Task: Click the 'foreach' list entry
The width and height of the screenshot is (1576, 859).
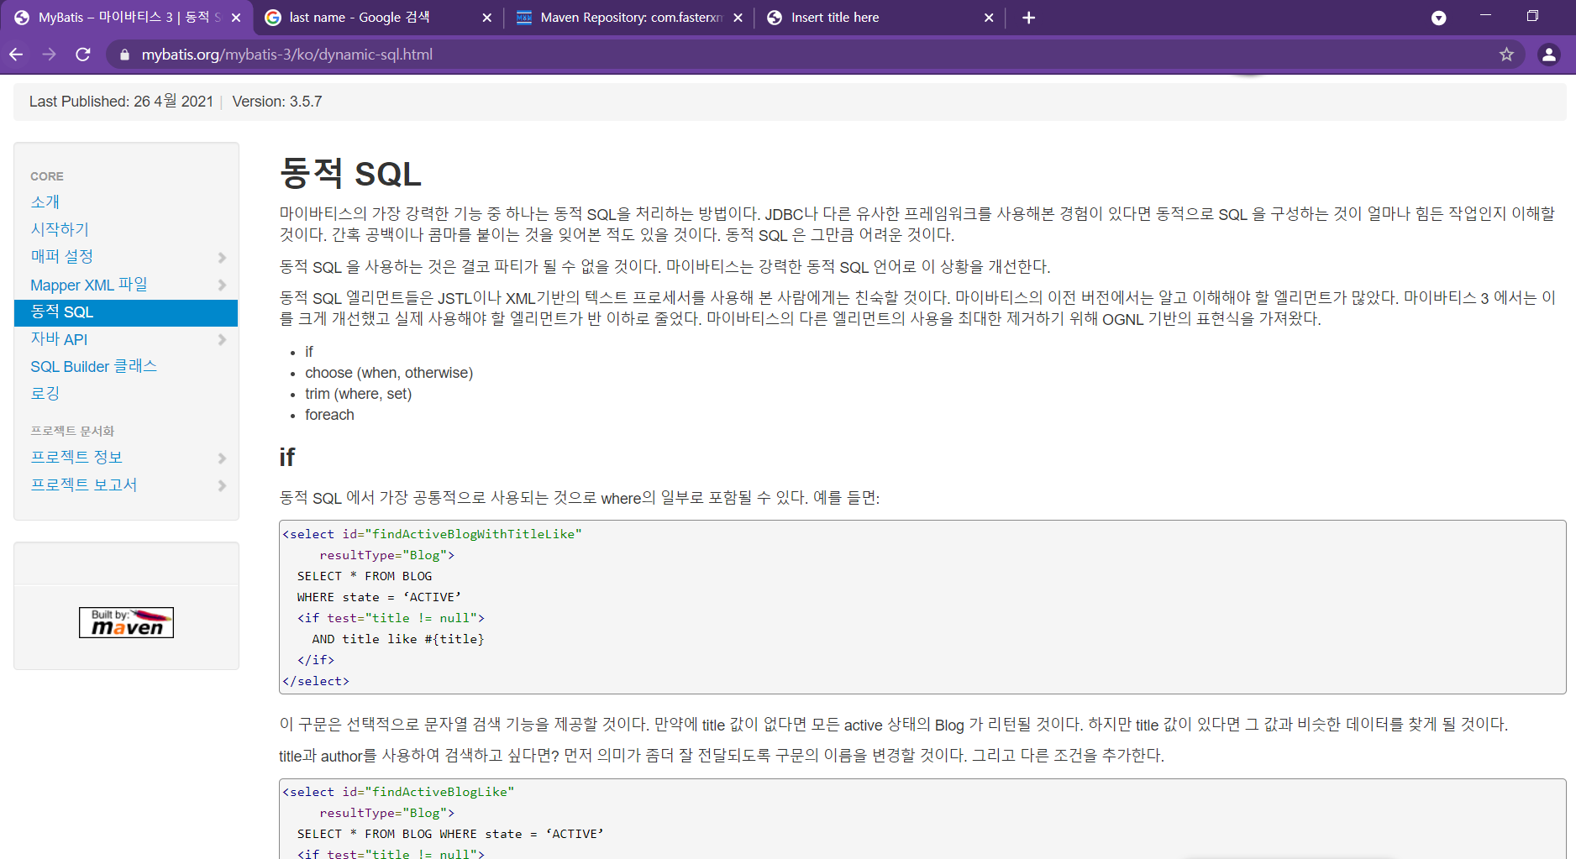Action: pos(329,415)
